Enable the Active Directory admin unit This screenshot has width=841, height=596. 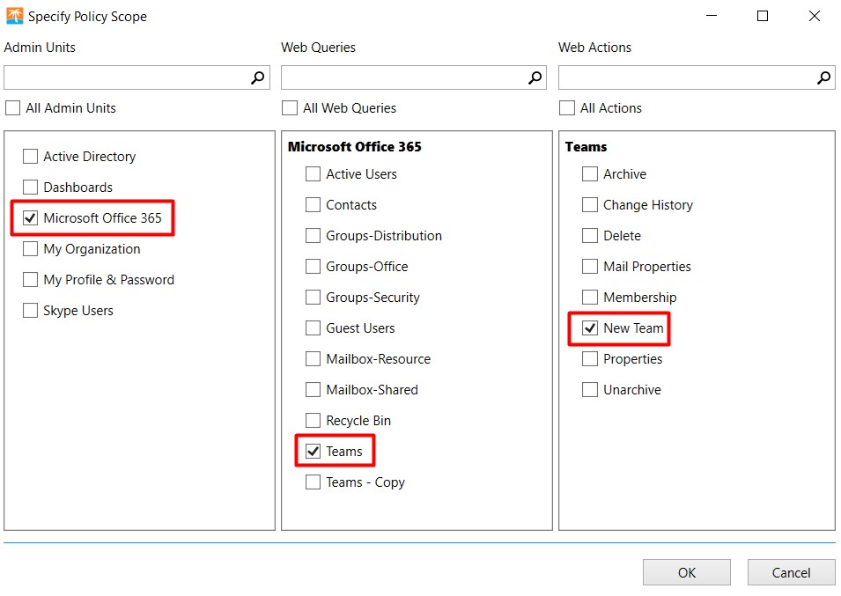(31, 157)
